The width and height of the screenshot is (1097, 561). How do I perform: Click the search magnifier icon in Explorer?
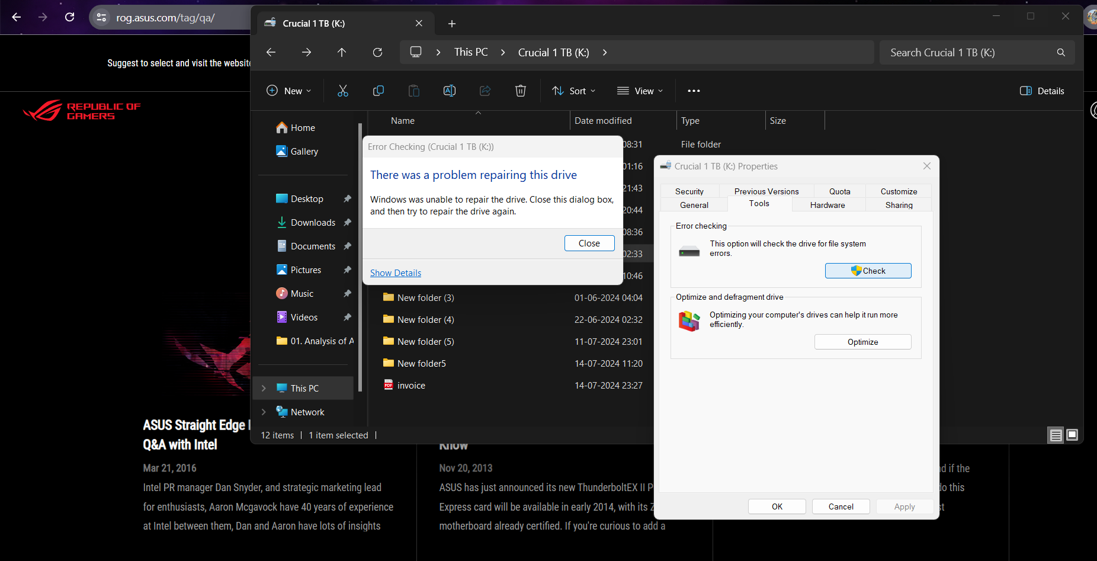click(1061, 53)
